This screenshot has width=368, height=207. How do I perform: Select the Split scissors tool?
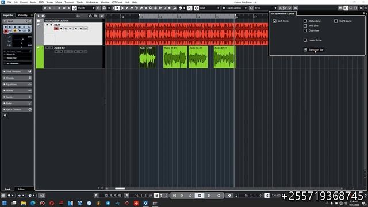(x=136, y=8)
